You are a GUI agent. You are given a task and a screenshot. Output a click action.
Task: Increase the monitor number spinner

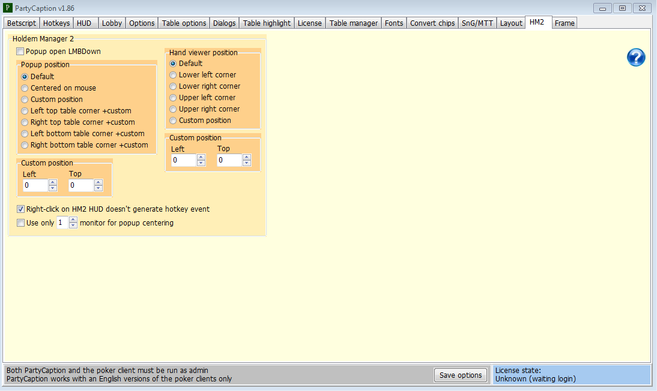[73, 220]
